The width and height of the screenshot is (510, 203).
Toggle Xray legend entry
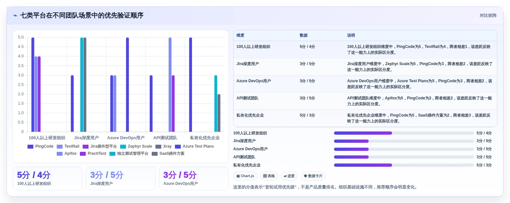pos(163,147)
